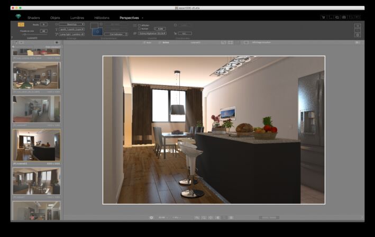The width and height of the screenshot is (375, 237).
Task: Click the bottom icon in right inspector strip
Action: tap(358, 35)
